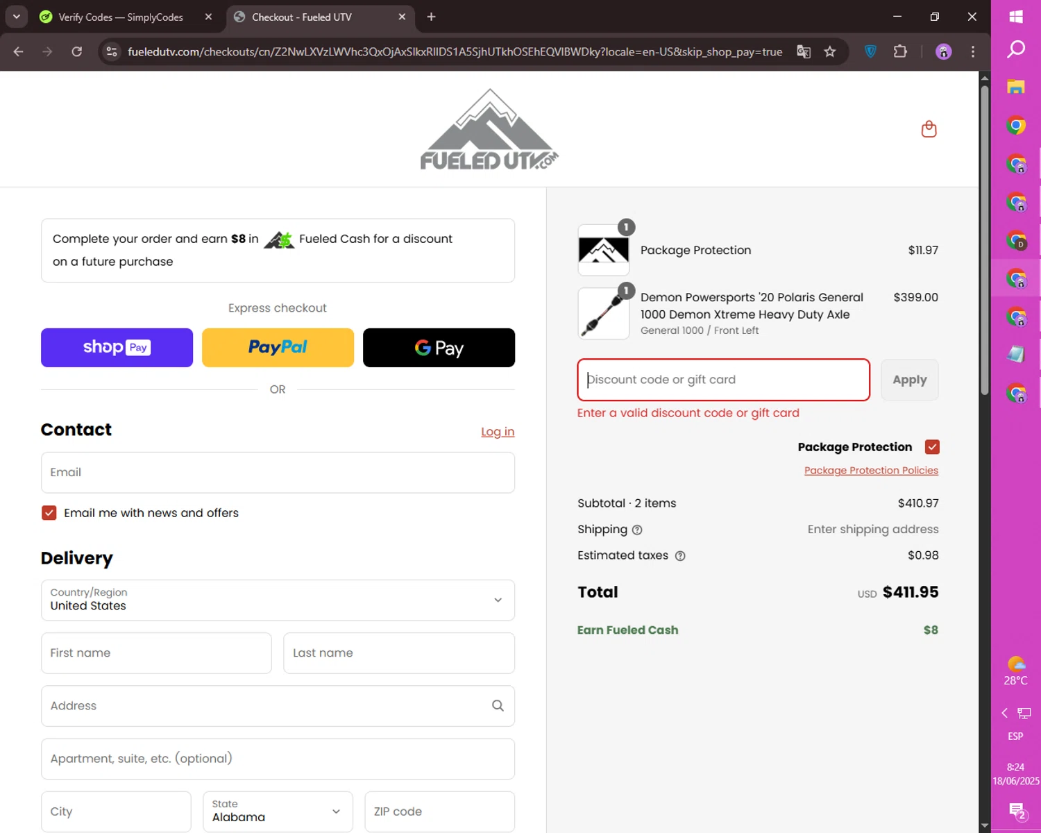Focus the First name field
The image size is (1041, 833).
coord(156,653)
